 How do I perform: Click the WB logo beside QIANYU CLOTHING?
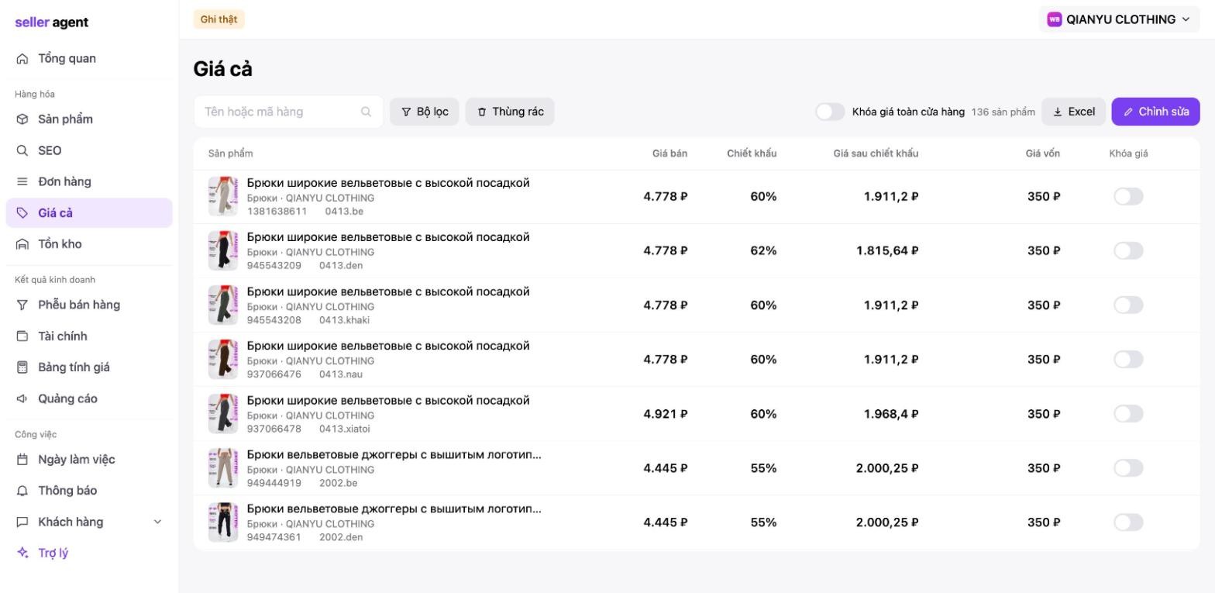click(1054, 19)
